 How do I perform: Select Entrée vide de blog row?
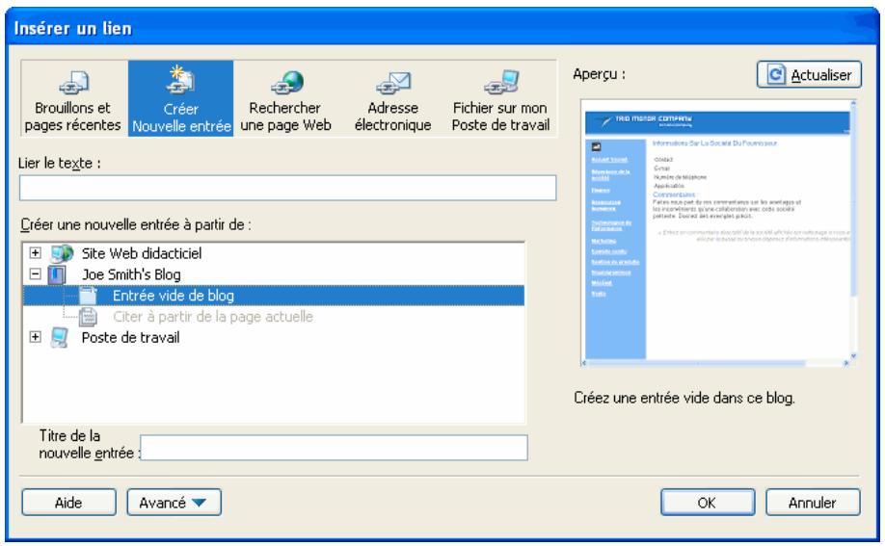pyautogui.click(x=274, y=296)
